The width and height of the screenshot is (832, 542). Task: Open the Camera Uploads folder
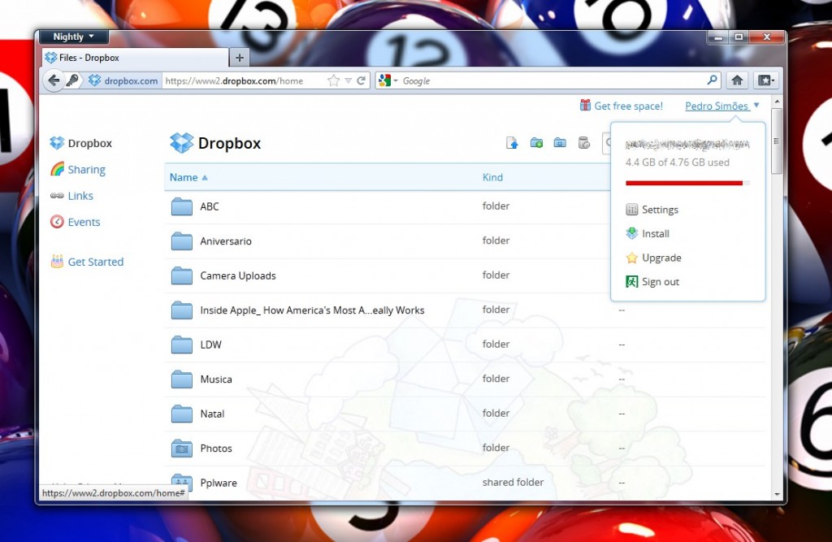point(238,275)
